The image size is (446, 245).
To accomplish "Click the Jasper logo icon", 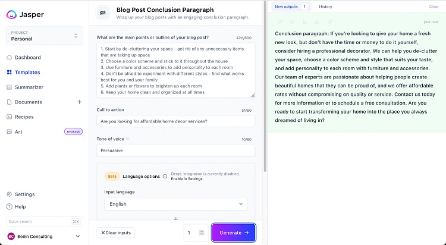I will click(11, 14).
